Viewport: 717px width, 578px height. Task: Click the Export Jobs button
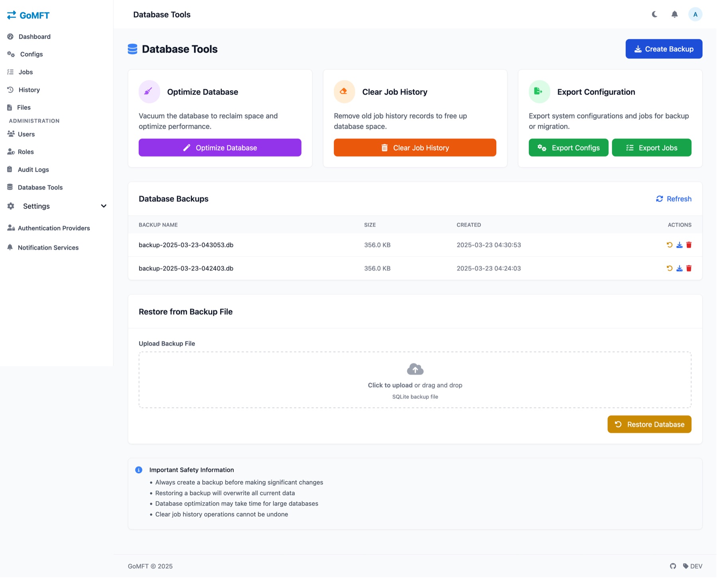tap(651, 148)
